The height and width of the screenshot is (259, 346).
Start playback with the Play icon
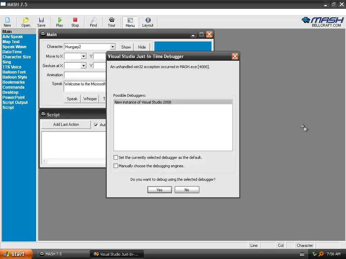click(59, 22)
